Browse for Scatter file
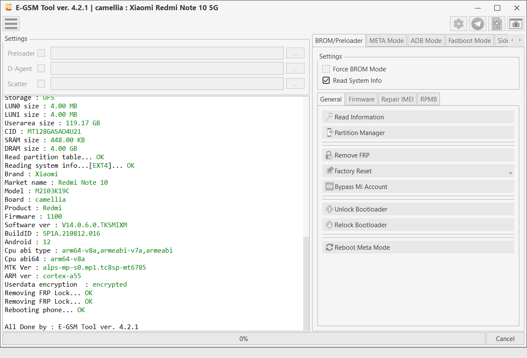527x358 pixels. tap(295, 84)
